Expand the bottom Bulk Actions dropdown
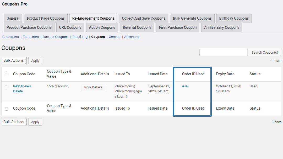The image size is (283, 159). click(x=14, y=122)
